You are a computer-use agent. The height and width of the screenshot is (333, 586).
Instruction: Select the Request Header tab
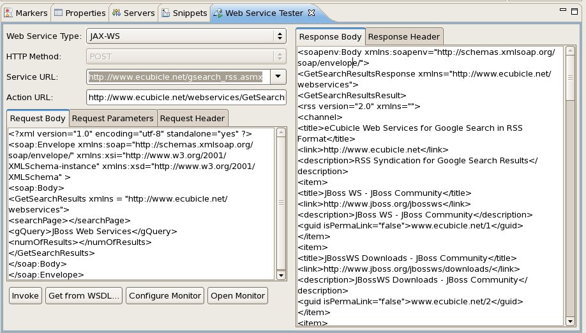193,119
